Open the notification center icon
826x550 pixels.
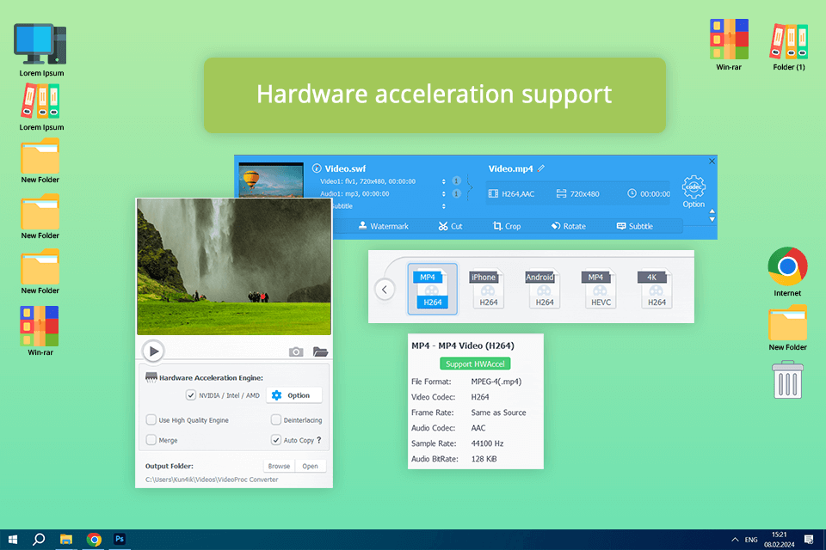coord(809,539)
